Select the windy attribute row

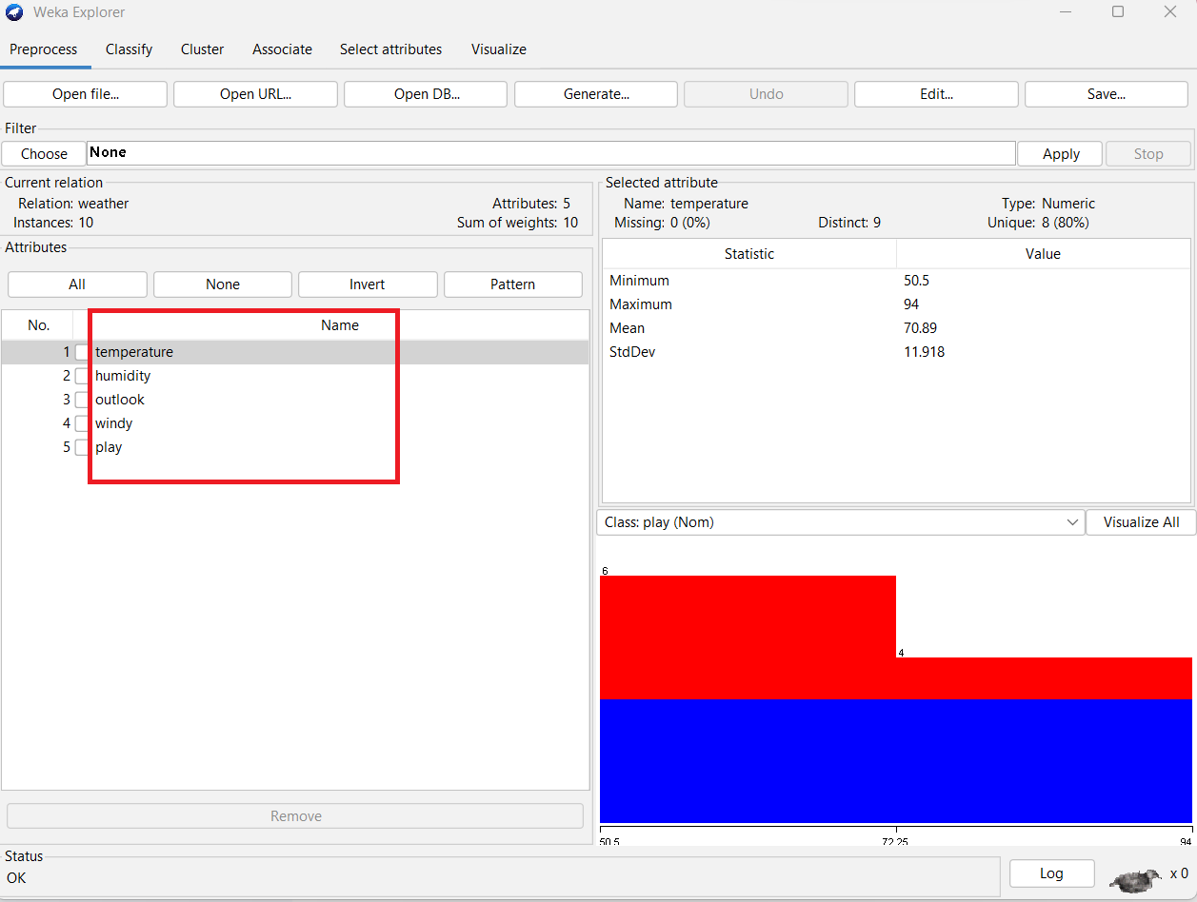[x=295, y=423]
